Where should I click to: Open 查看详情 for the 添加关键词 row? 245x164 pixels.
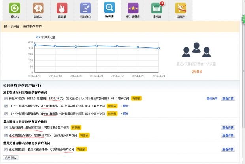coord(228,128)
